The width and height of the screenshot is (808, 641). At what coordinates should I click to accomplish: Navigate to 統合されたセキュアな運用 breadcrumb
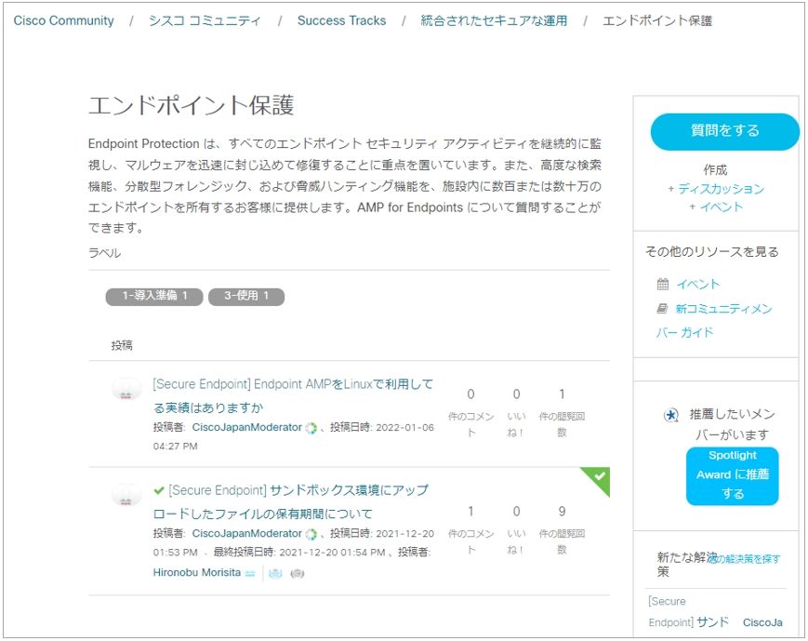[494, 20]
